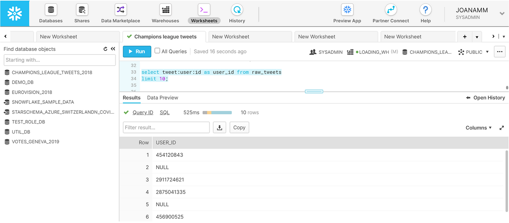Open the Columns dropdown
The width and height of the screenshot is (509, 223).
pyautogui.click(x=478, y=127)
